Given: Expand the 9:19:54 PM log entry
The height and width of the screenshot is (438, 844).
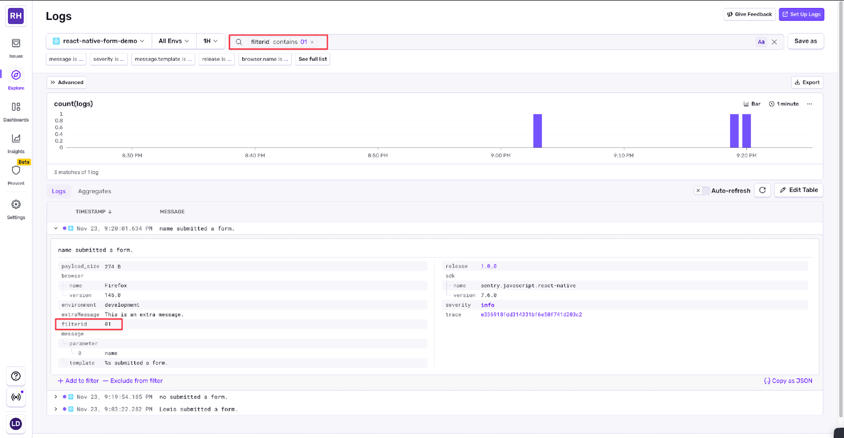Looking at the screenshot, I should (56, 397).
